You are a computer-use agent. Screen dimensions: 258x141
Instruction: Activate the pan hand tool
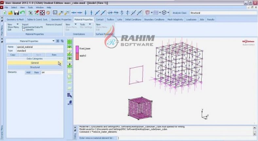(48, 13)
